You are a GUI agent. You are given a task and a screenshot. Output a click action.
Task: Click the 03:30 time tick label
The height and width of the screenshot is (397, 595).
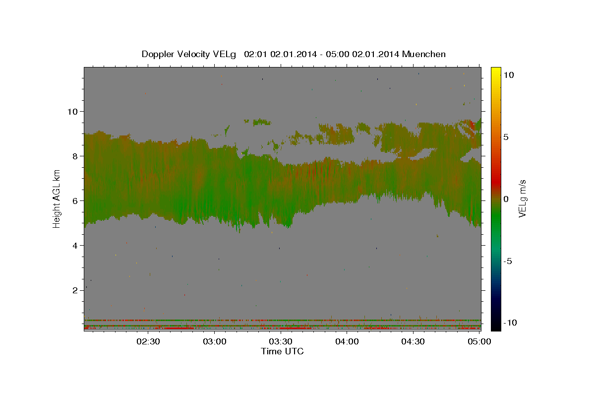pos(281,341)
